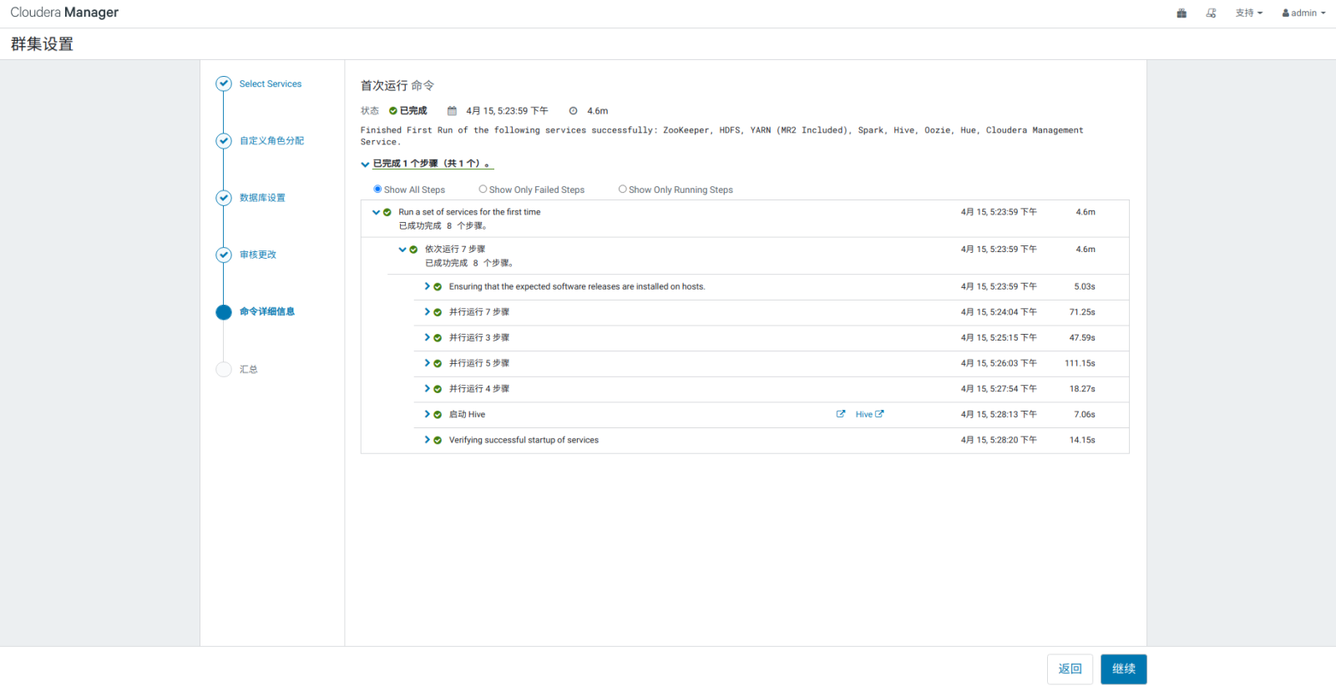Click the 命令详细信息 current step circle

point(224,312)
